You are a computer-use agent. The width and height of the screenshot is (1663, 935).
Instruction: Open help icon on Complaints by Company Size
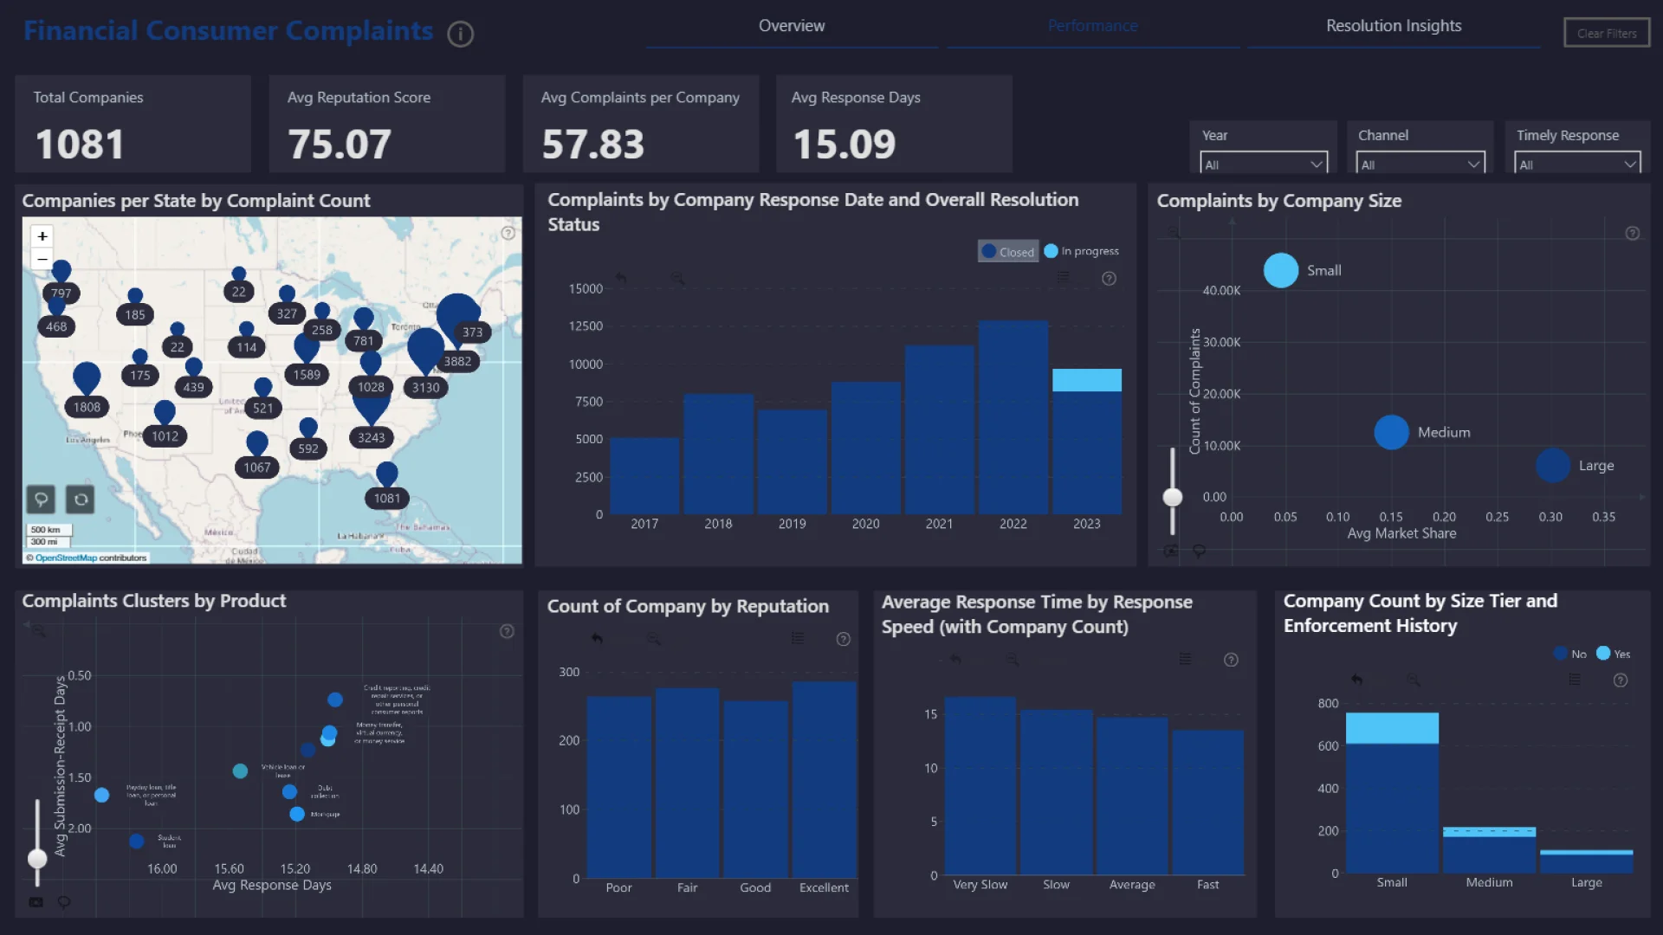tap(1632, 234)
